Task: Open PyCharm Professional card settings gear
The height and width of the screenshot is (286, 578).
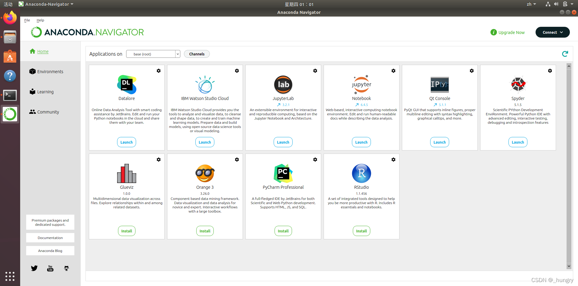Action: 315,160
